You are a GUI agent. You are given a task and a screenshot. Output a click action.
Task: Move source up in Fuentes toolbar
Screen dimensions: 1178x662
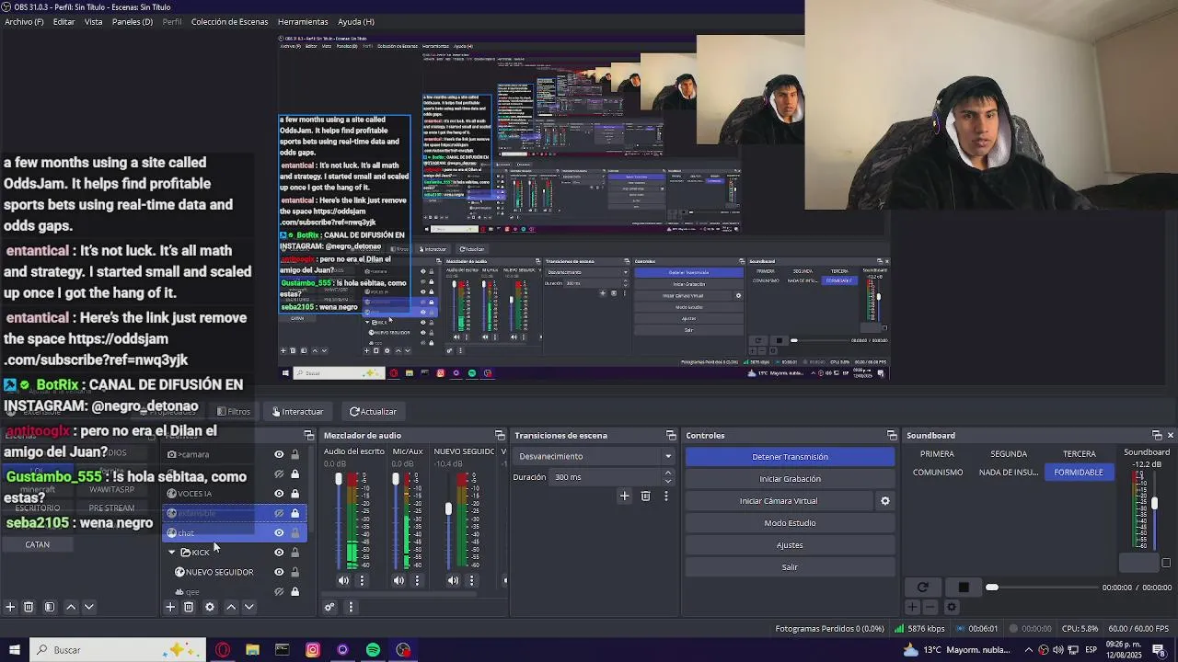click(231, 607)
